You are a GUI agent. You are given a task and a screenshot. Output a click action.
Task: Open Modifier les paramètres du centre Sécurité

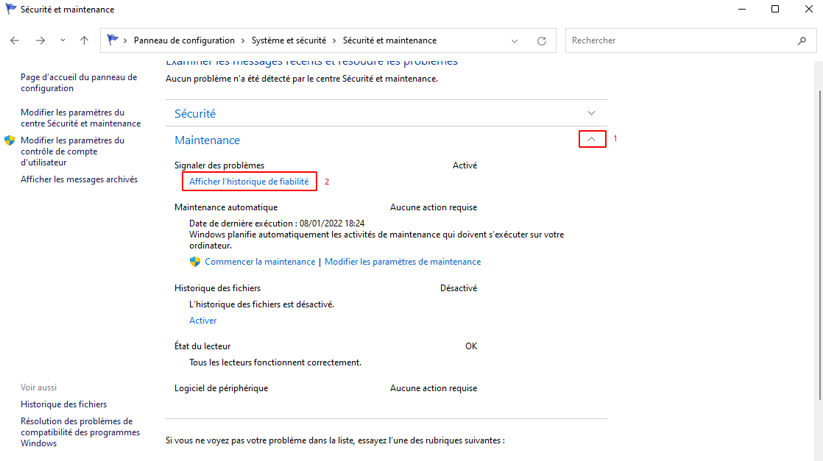point(81,118)
